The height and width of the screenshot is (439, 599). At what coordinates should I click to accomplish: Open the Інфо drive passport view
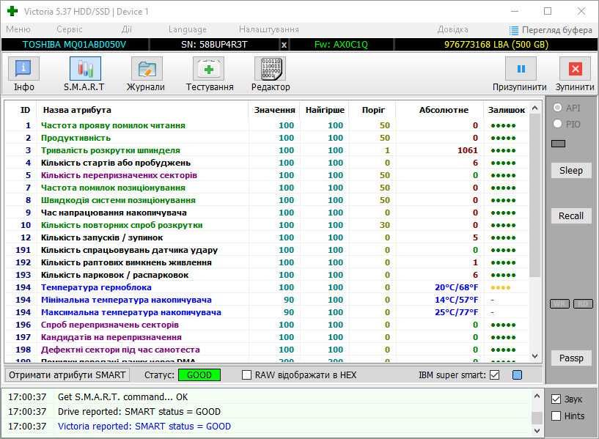[23, 75]
